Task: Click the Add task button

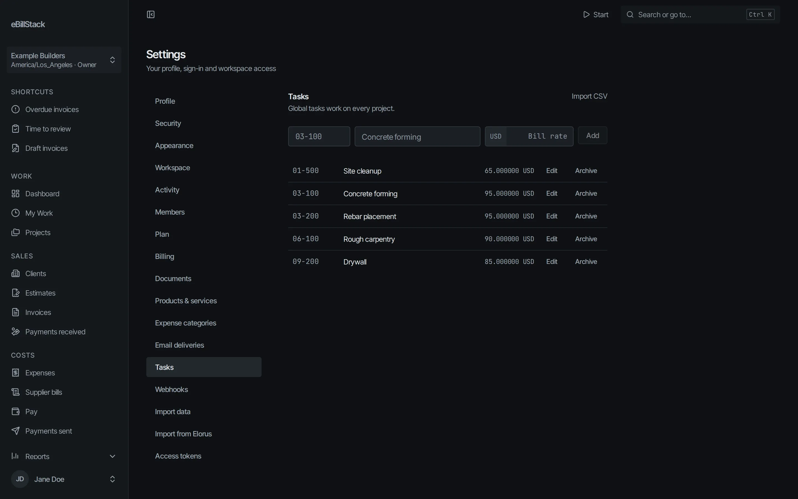Action: click(592, 135)
